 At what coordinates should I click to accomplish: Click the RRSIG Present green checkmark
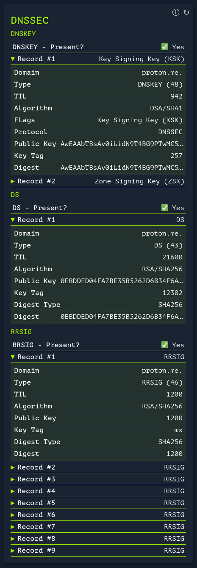pos(165,345)
